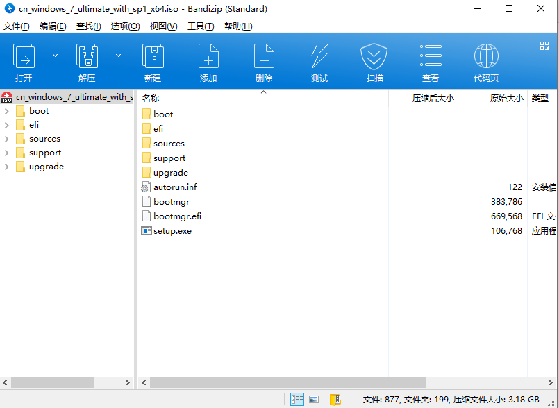Click the 删除 (Delete) toolbar icon
559x408 pixels.
[264, 56]
